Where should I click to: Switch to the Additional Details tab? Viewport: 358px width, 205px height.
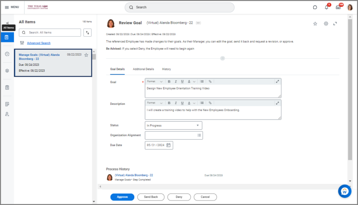(143, 69)
